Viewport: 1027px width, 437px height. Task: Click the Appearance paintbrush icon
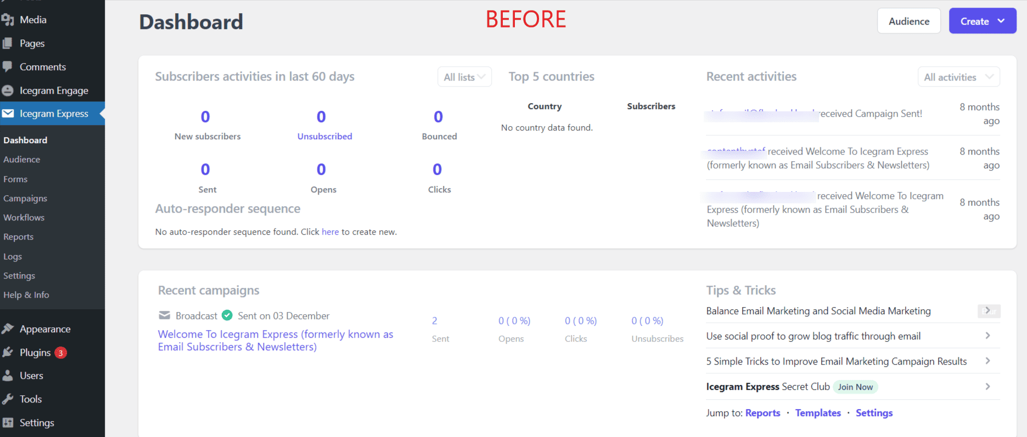coord(8,329)
